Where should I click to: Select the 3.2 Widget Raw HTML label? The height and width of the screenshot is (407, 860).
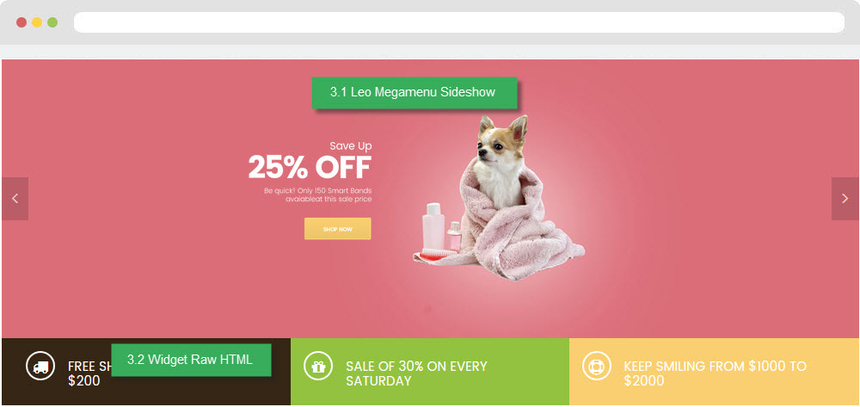pyautogui.click(x=191, y=360)
